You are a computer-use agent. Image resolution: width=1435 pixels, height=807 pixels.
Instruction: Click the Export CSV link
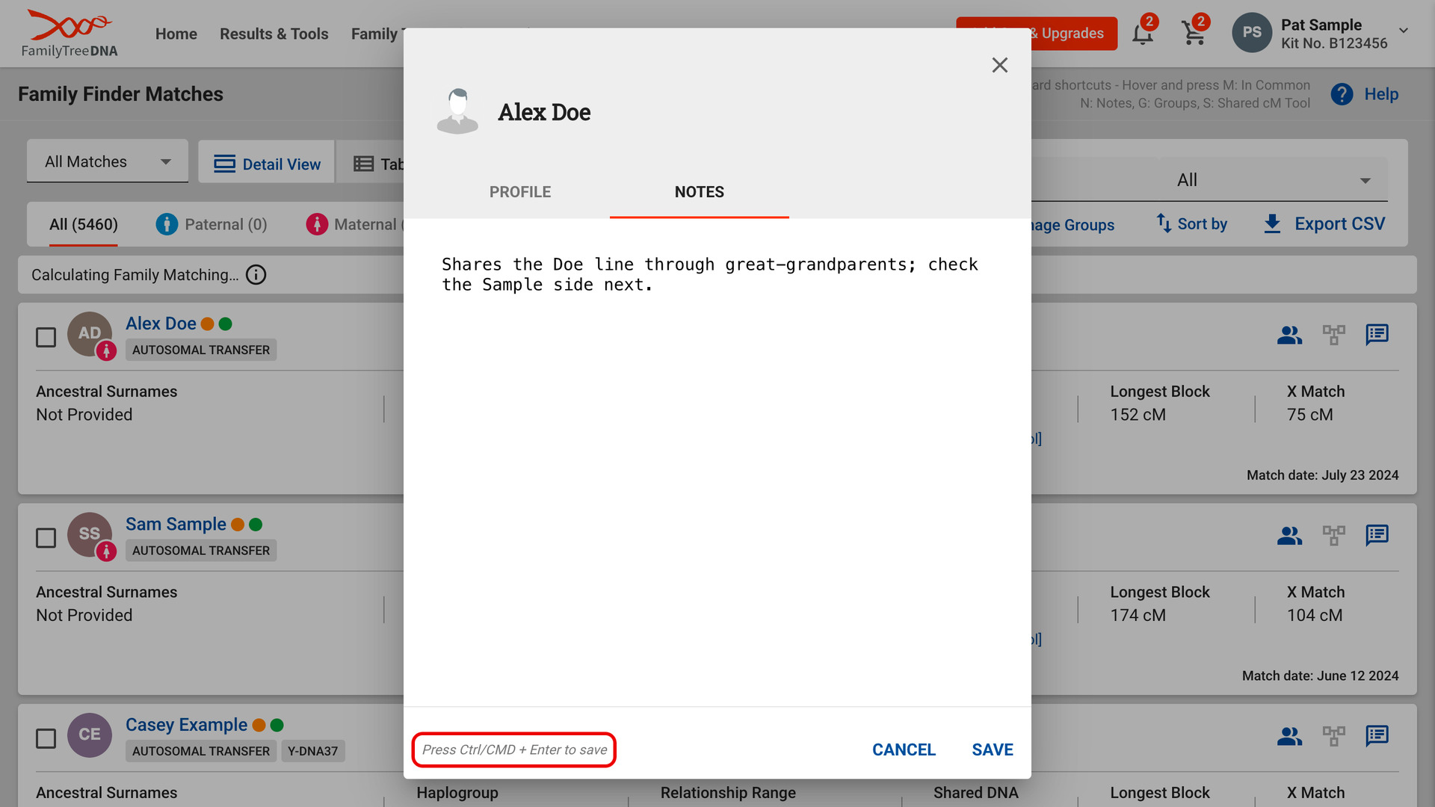tap(1339, 223)
